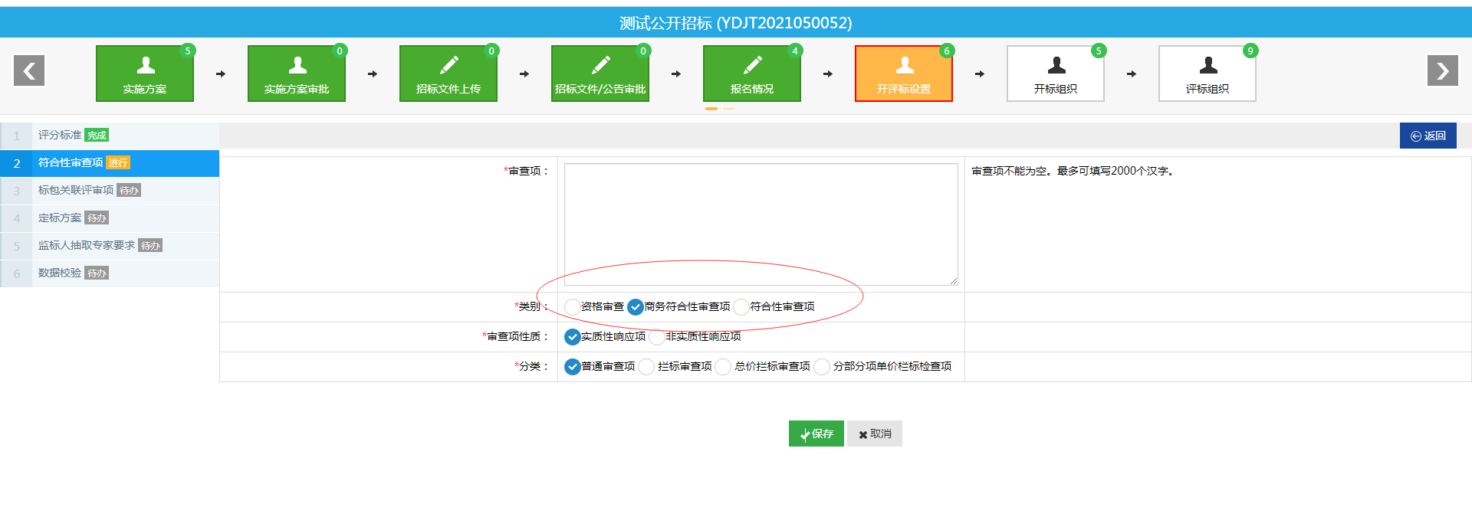Open the 评标组织 workflow step
The width and height of the screenshot is (1472, 517).
[x=1207, y=74]
